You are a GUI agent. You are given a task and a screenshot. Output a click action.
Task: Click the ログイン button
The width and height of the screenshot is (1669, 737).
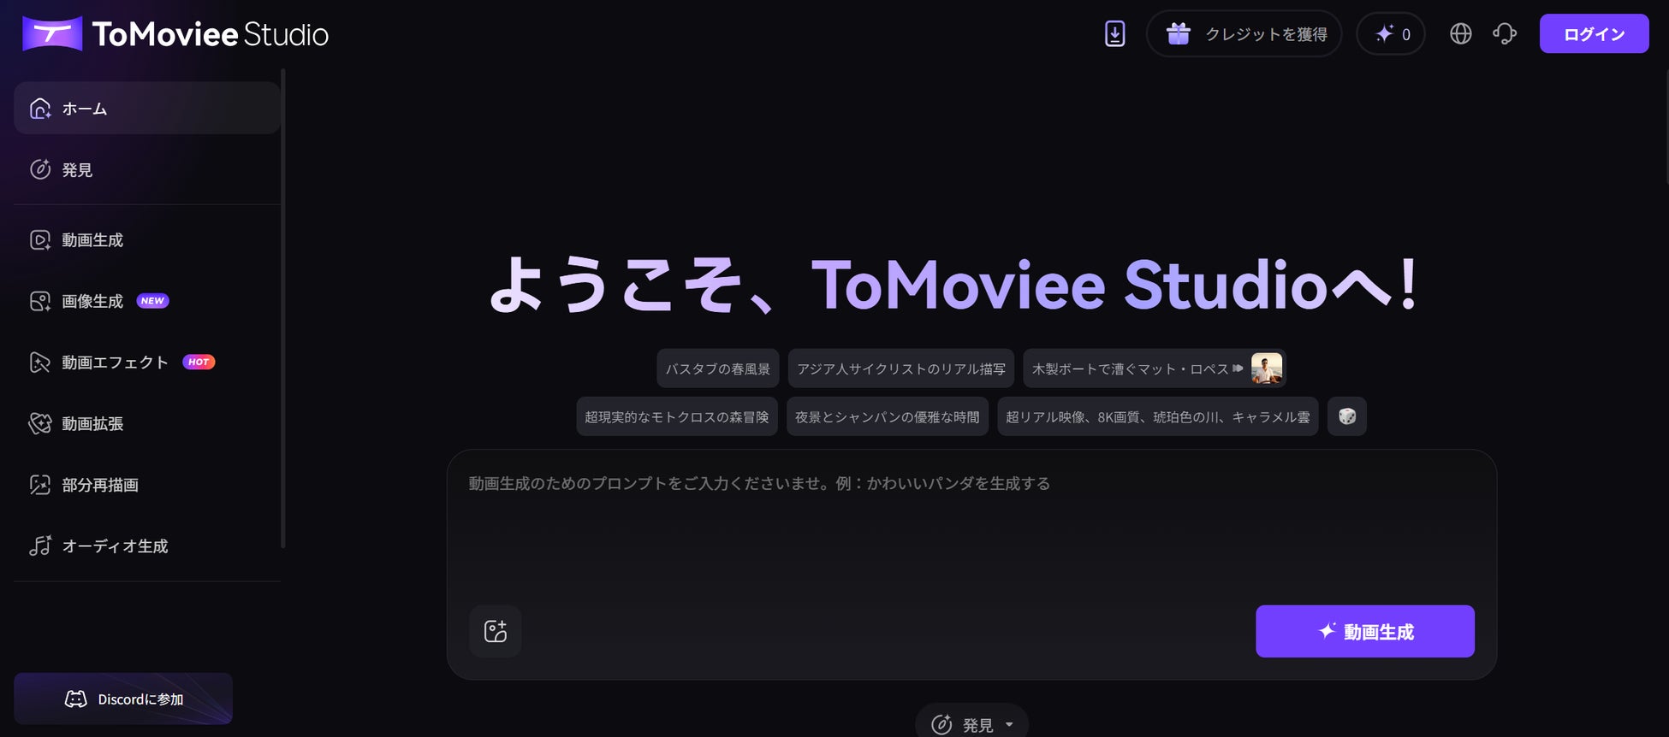[x=1594, y=34]
